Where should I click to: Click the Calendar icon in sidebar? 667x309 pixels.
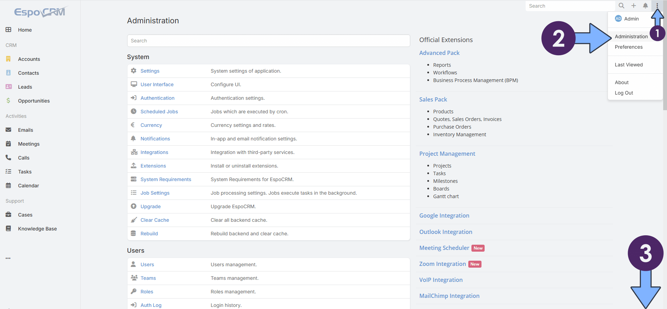point(8,185)
